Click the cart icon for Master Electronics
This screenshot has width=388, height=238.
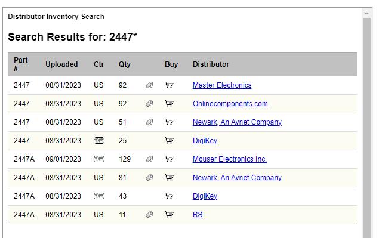click(170, 85)
